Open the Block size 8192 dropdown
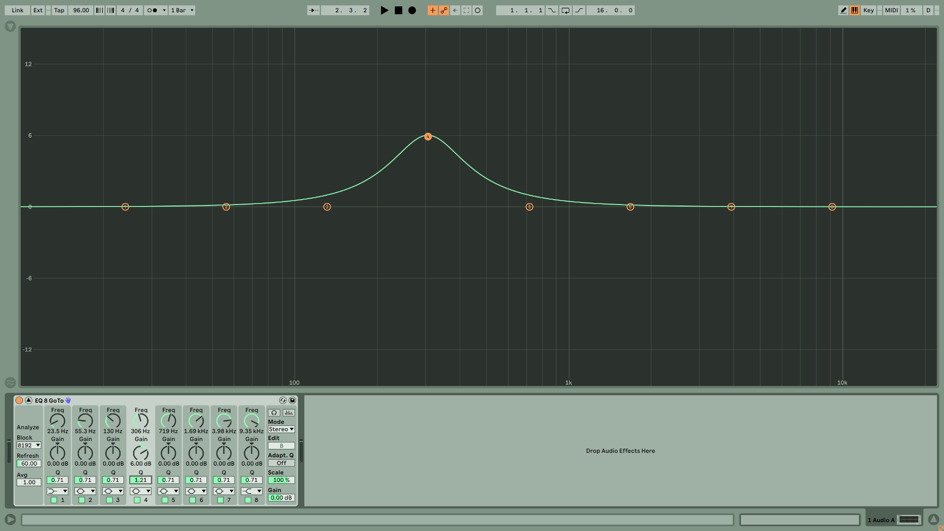Screen dimensions: 944x531 pyautogui.click(x=29, y=445)
